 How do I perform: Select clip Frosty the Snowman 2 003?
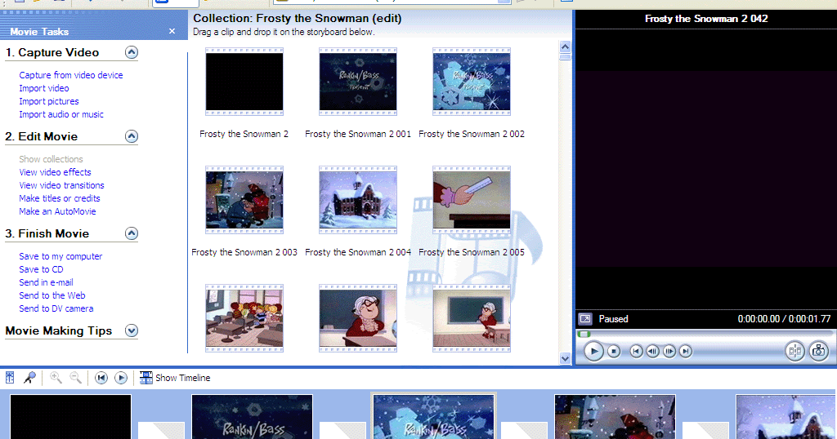pos(244,200)
